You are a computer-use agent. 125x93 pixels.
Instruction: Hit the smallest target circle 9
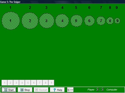pyautogui.click(x=117, y=21)
